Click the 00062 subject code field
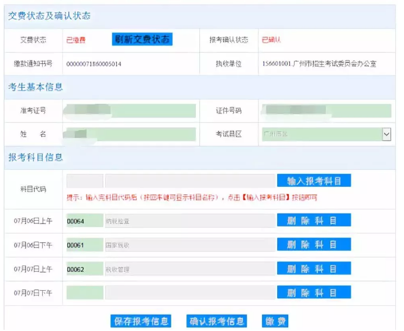Screen dimensions: 404x331 point(85,269)
